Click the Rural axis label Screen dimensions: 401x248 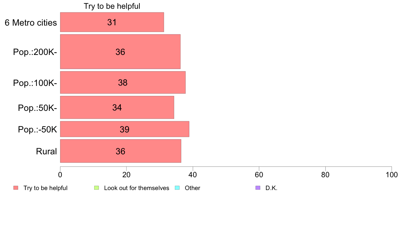[46, 151]
